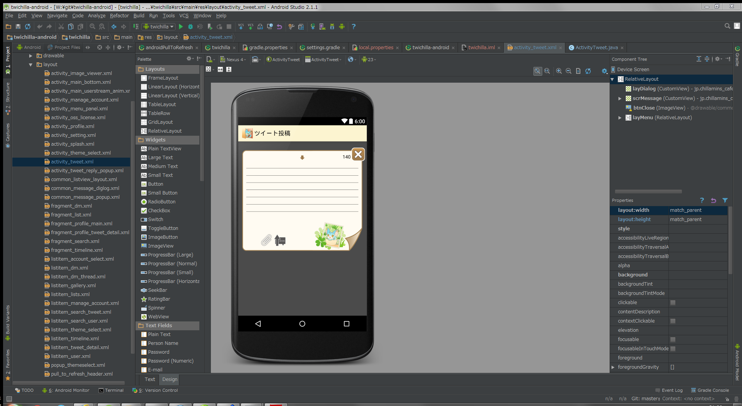Open the Build menu
The image size is (742, 406).
pos(139,15)
